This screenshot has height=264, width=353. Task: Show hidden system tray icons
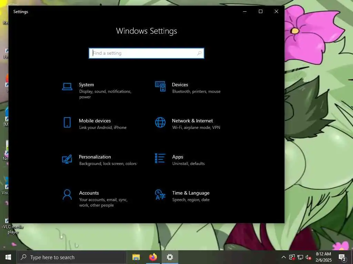284,257
